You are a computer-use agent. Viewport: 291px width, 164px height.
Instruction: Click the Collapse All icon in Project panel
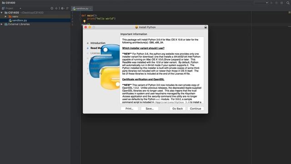point(56,8)
